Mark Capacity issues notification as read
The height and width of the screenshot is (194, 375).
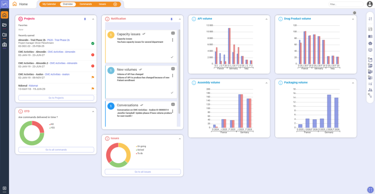coord(172,57)
